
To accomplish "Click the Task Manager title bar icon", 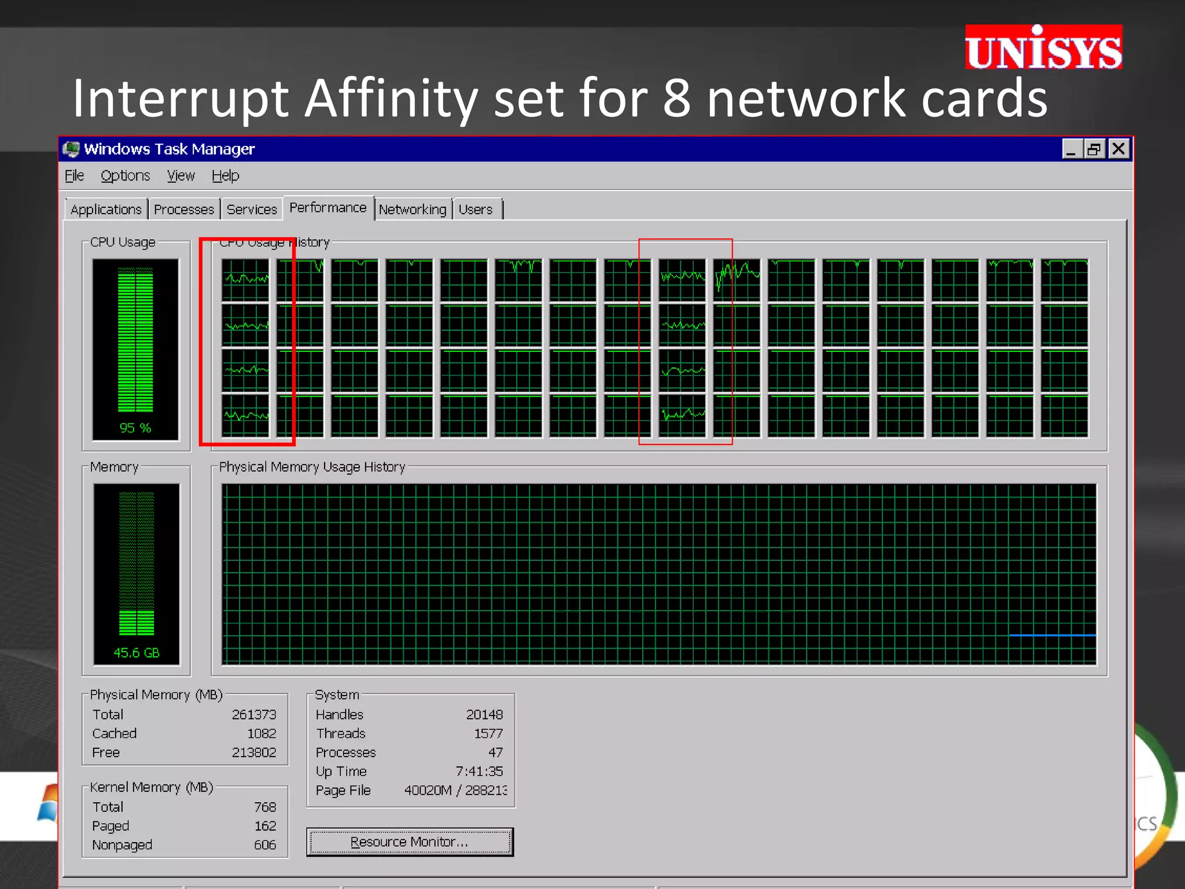I will coord(71,149).
